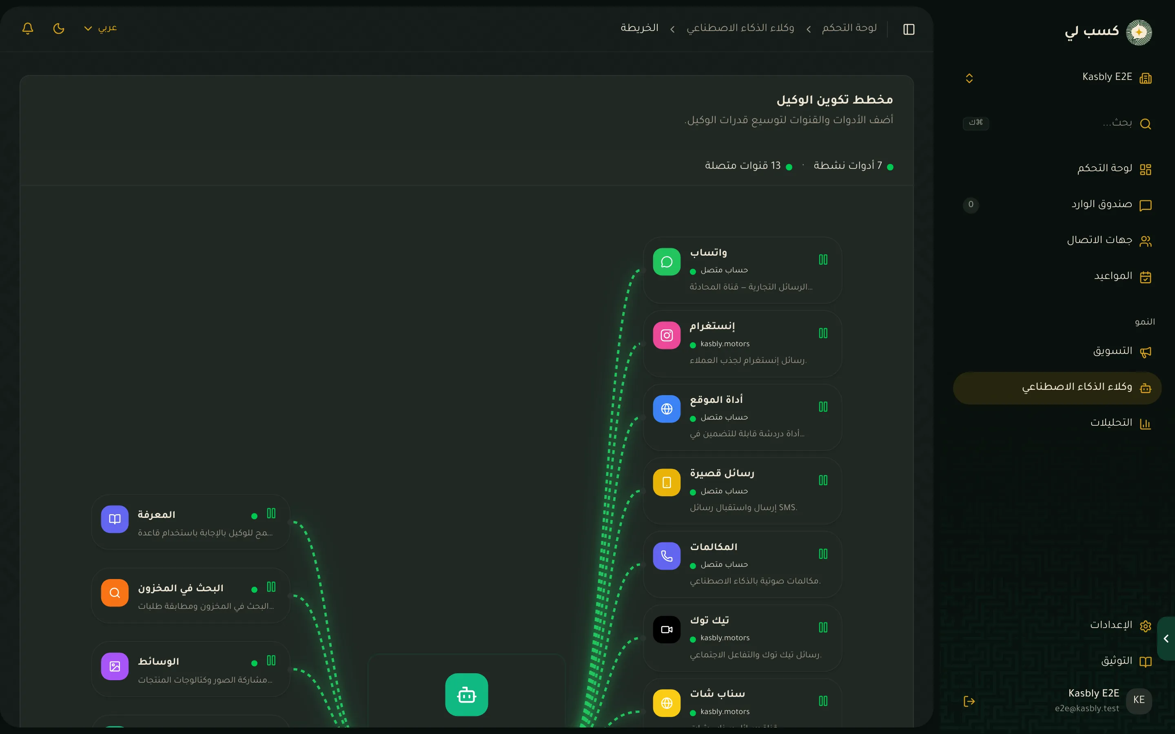Screen dimensions: 1175x734
Task: Click kasbly.motors under إنستغرام
Action: [725, 344]
